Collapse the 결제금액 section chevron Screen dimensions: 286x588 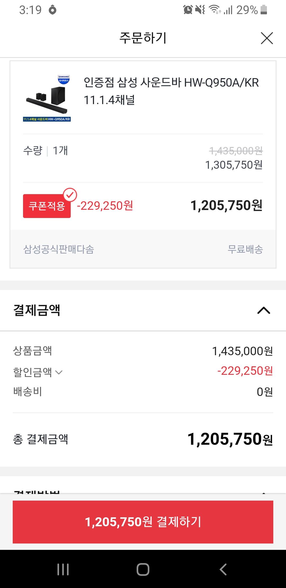click(x=263, y=310)
